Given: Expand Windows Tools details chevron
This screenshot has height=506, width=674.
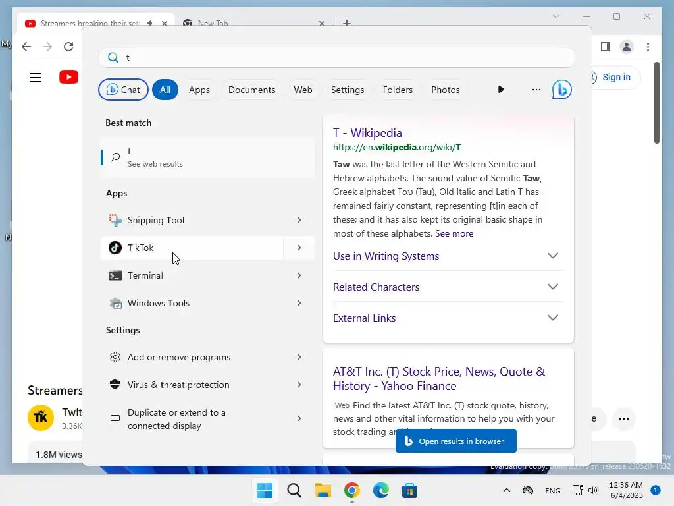Looking at the screenshot, I should [x=299, y=303].
